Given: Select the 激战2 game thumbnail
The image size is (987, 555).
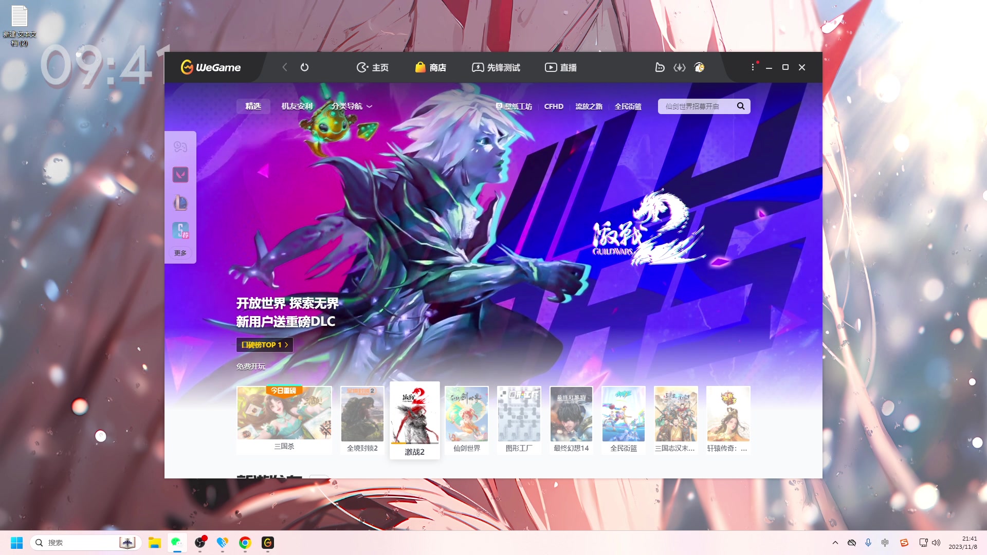Looking at the screenshot, I should pyautogui.click(x=415, y=420).
